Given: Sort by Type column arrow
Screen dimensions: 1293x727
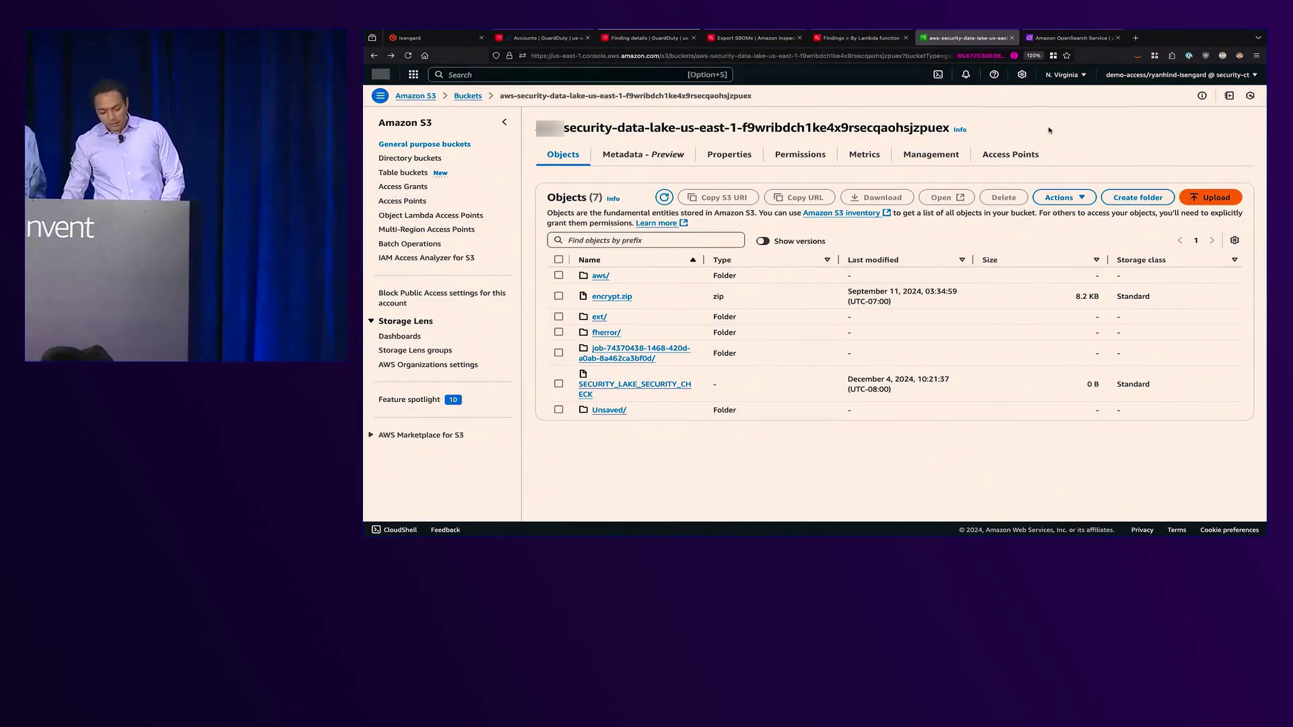Looking at the screenshot, I should coord(827,260).
